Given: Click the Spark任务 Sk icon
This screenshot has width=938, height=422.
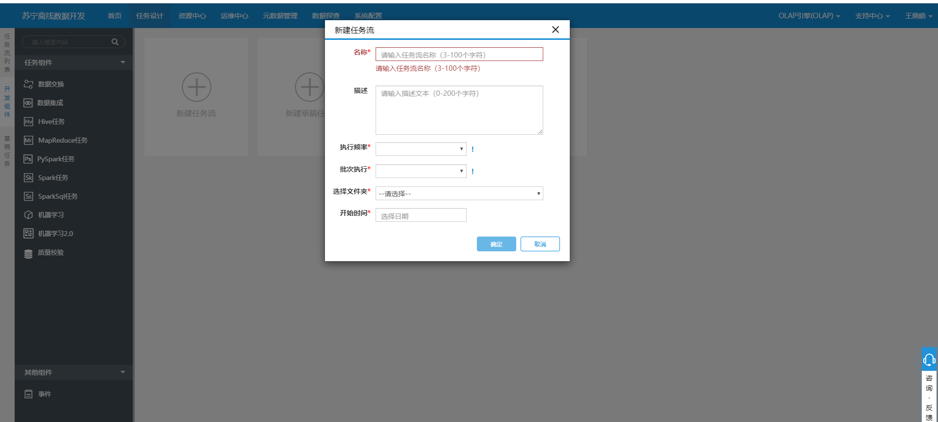Looking at the screenshot, I should [29, 178].
